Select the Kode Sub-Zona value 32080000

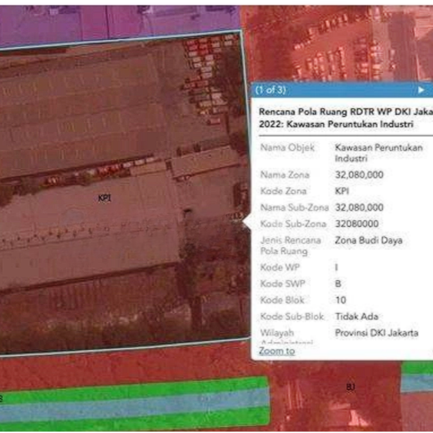357,224
